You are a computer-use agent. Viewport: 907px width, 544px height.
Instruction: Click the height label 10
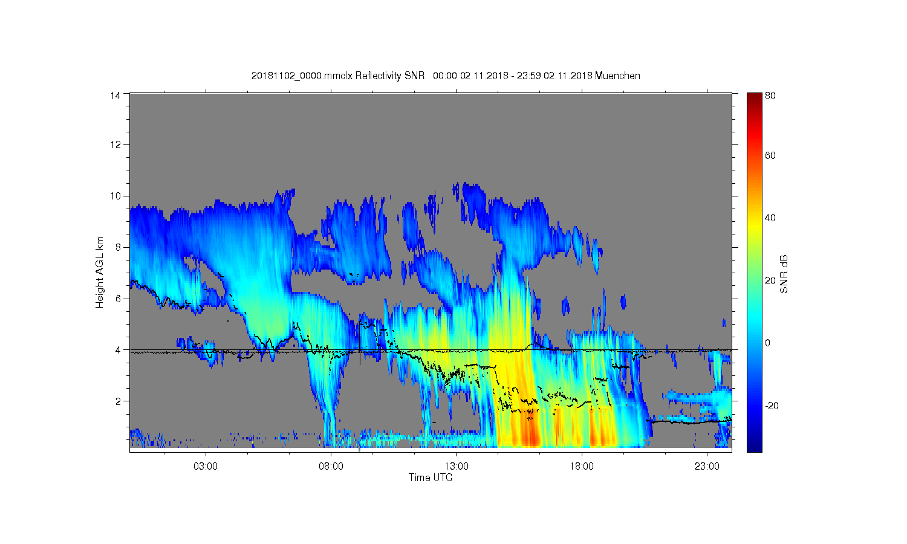point(116,196)
